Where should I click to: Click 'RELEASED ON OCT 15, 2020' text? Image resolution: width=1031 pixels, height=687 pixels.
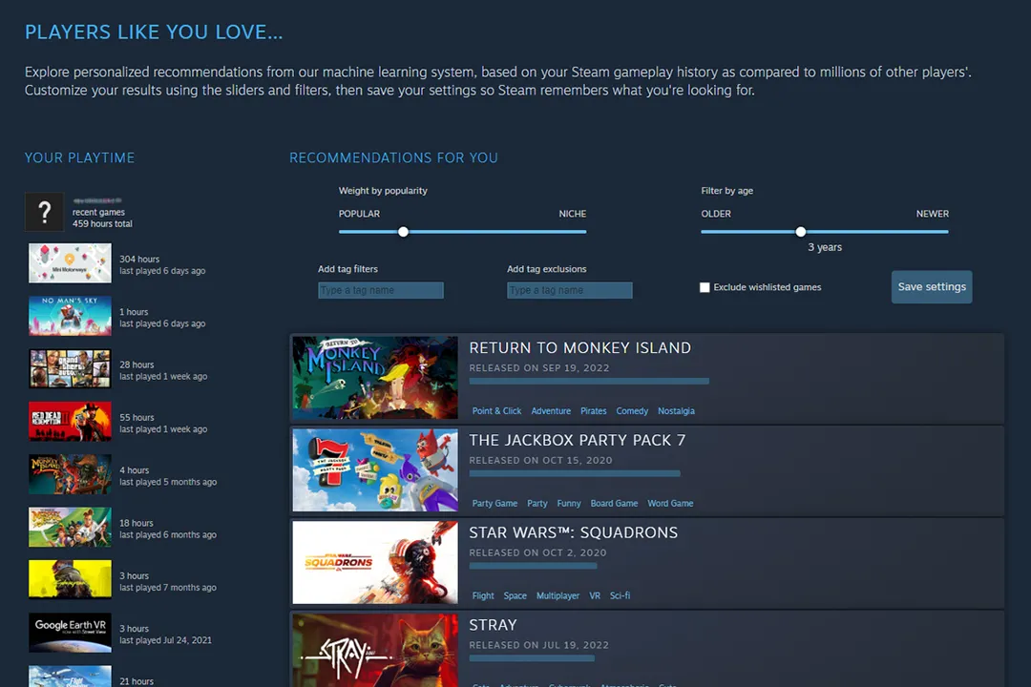(540, 460)
